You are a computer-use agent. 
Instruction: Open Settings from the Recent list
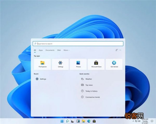41,79
